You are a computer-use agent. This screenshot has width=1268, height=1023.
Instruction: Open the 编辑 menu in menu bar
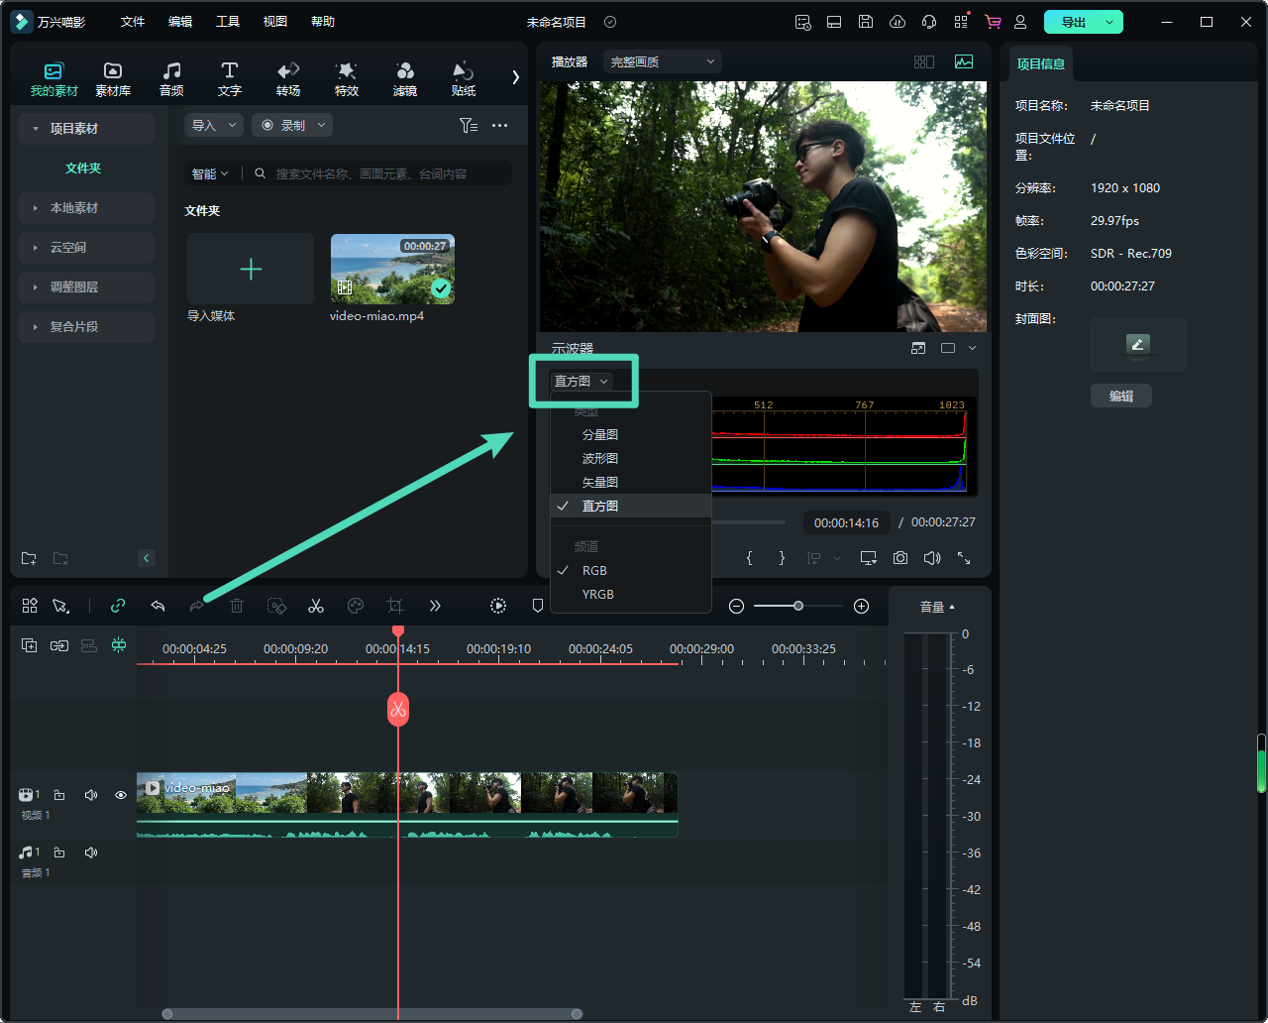[x=180, y=22]
